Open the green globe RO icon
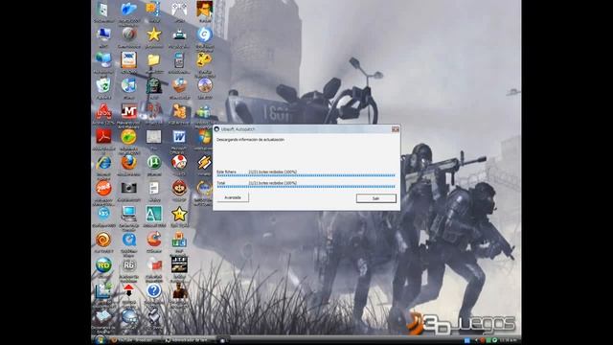Screen dimensions: 613x345 [x=103, y=265]
